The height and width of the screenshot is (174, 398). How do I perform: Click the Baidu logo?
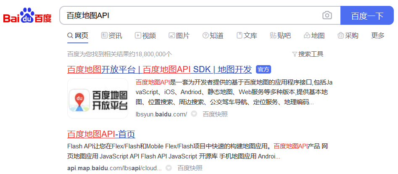[x=27, y=16]
